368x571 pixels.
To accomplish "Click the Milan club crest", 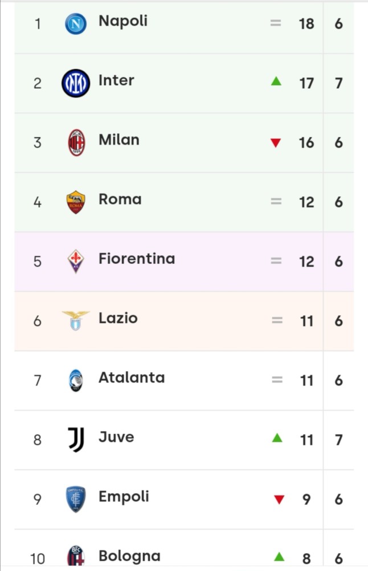I will 76,142.
